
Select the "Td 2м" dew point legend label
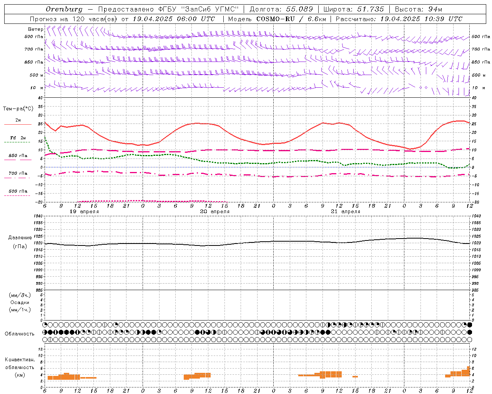[x=18, y=138]
